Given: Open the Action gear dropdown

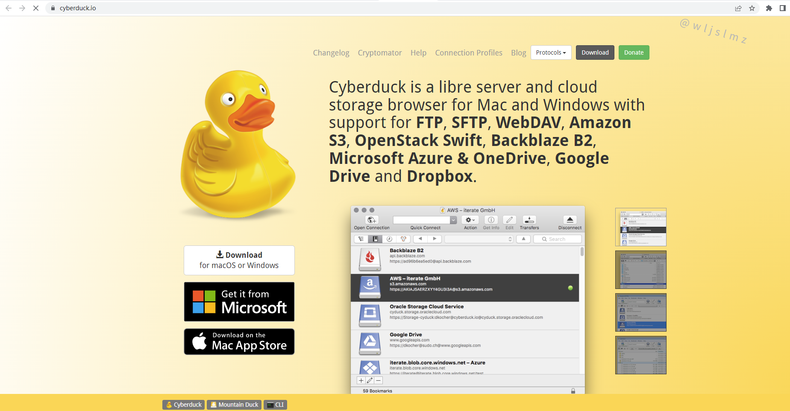Looking at the screenshot, I should (470, 220).
